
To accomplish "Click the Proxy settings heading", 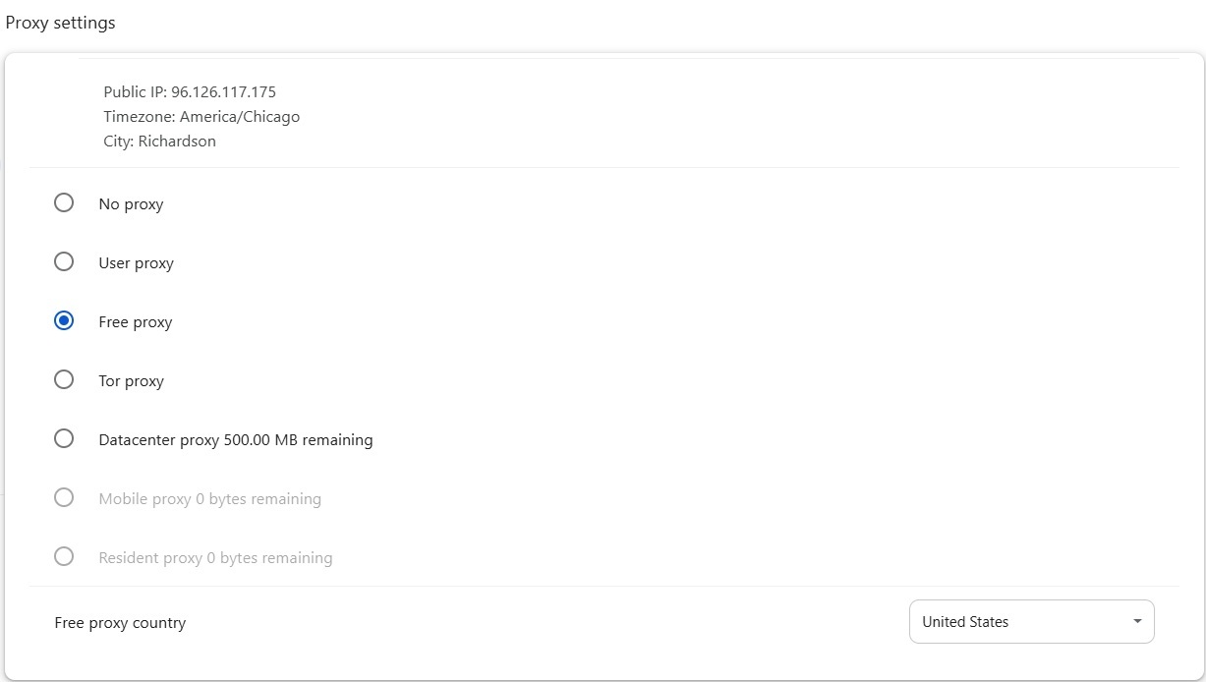I will (61, 23).
